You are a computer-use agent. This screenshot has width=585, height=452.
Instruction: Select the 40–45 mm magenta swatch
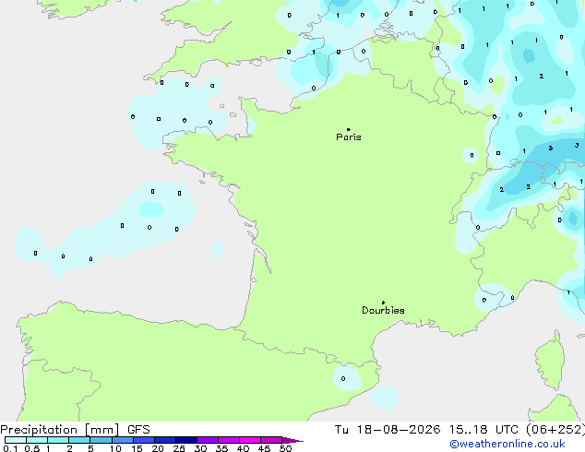point(250,440)
